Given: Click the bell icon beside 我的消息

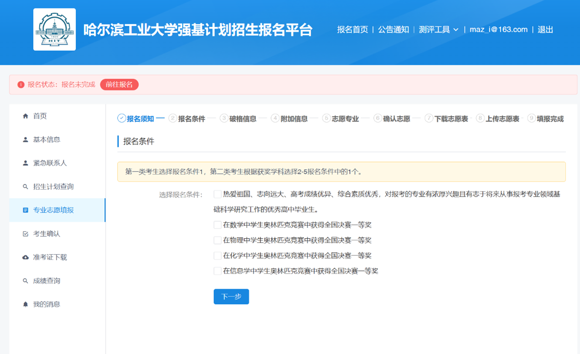Looking at the screenshot, I should pyautogui.click(x=26, y=304).
